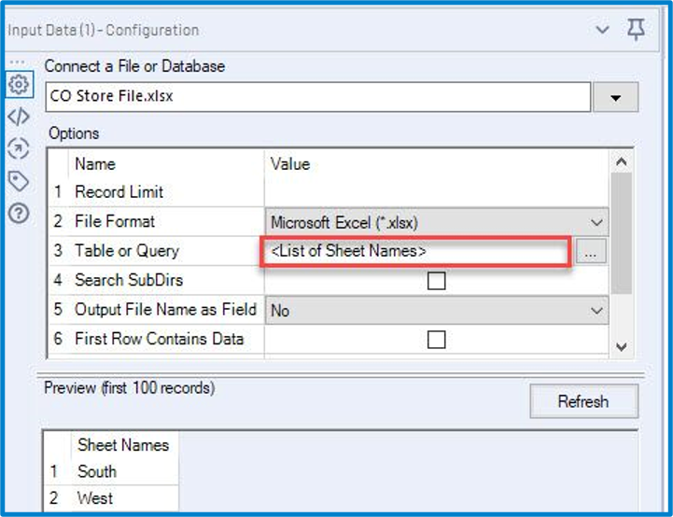Click the Help question mark icon
Screen dimensions: 673x517
19,213
